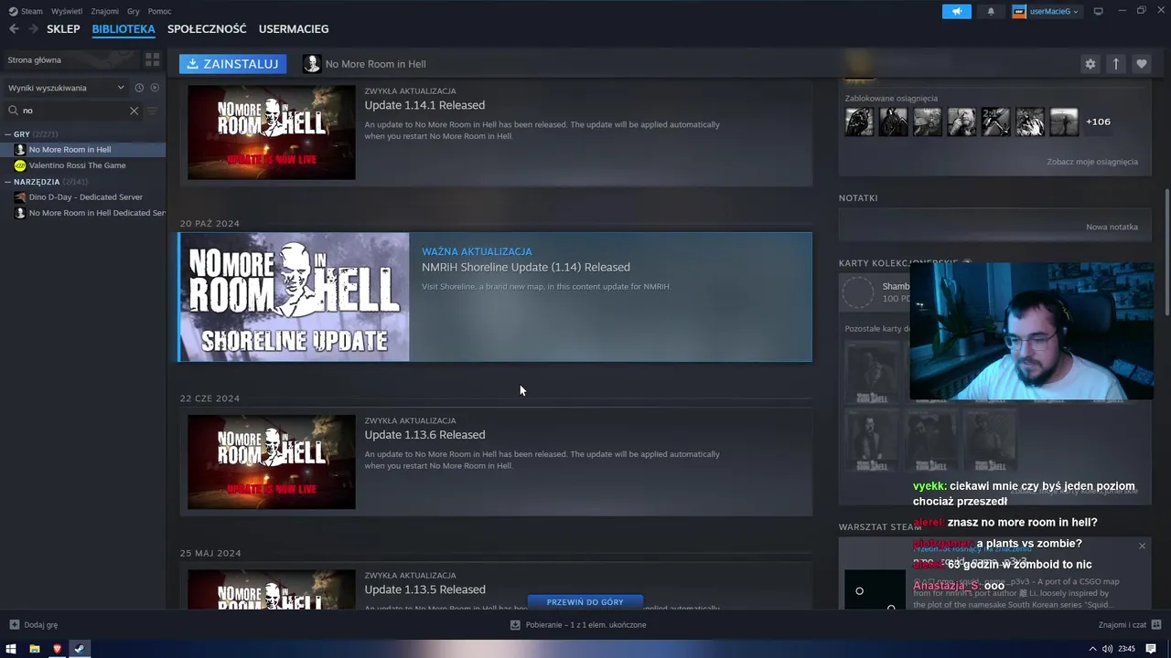Click the blue megaphone announcements icon
Screen dimensions: 1171x658
pos(957,11)
